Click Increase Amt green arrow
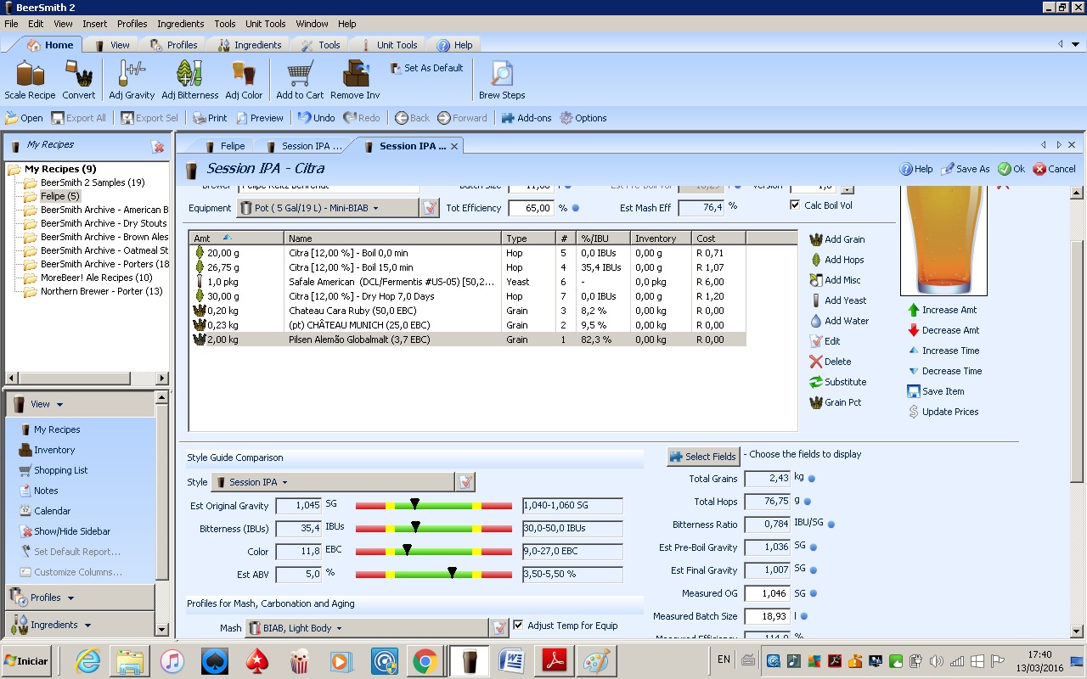 pos(914,310)
